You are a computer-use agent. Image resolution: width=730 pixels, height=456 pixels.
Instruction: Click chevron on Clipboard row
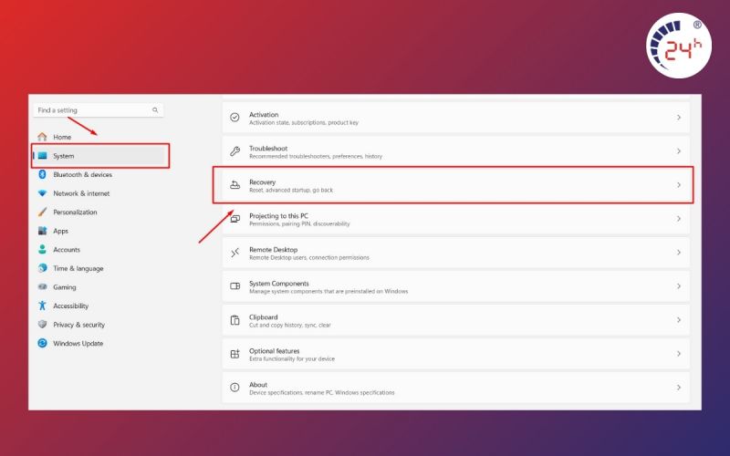pos(679,320)
